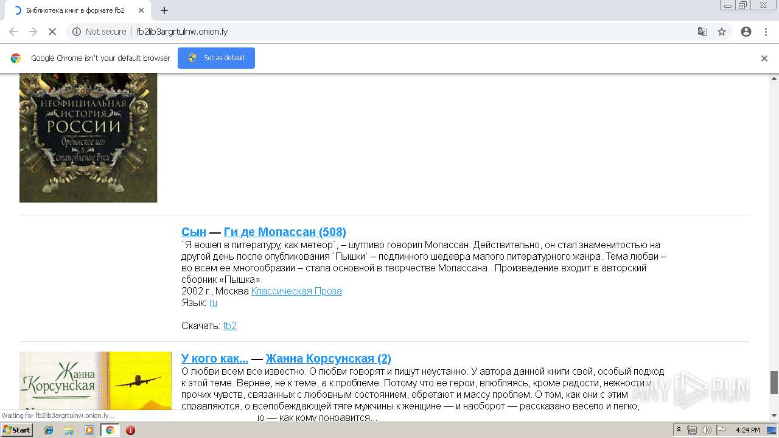Screen dimensions: 779x438
Task: Open the book title link Сын
Action: [194, 232]
